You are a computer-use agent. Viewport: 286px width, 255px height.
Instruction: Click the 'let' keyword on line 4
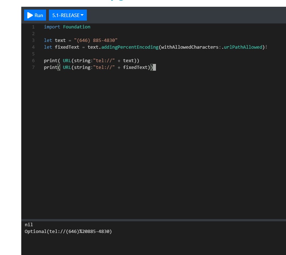48,47
